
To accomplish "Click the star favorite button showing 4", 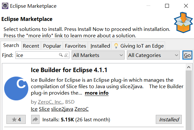I will 16,120.
